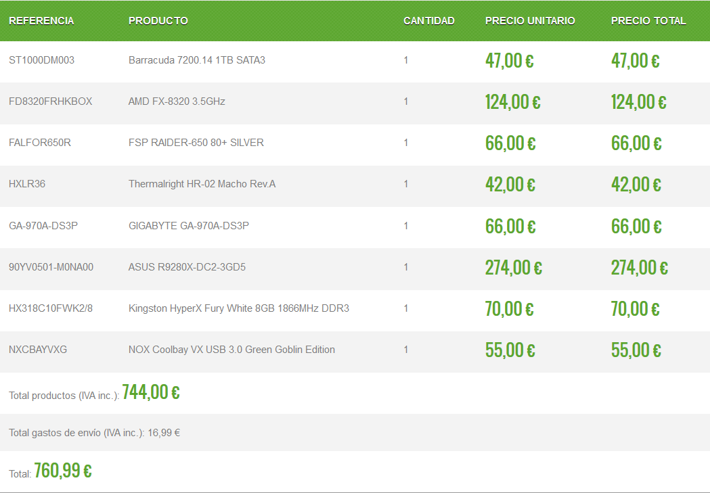Viewport: 710px width, 493px height.
Task: Click quantity 1 in the GIGABYTE row
Action: pos(406,226)
